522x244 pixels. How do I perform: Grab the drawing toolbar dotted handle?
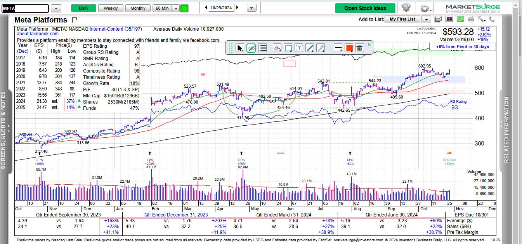(231, 48)
